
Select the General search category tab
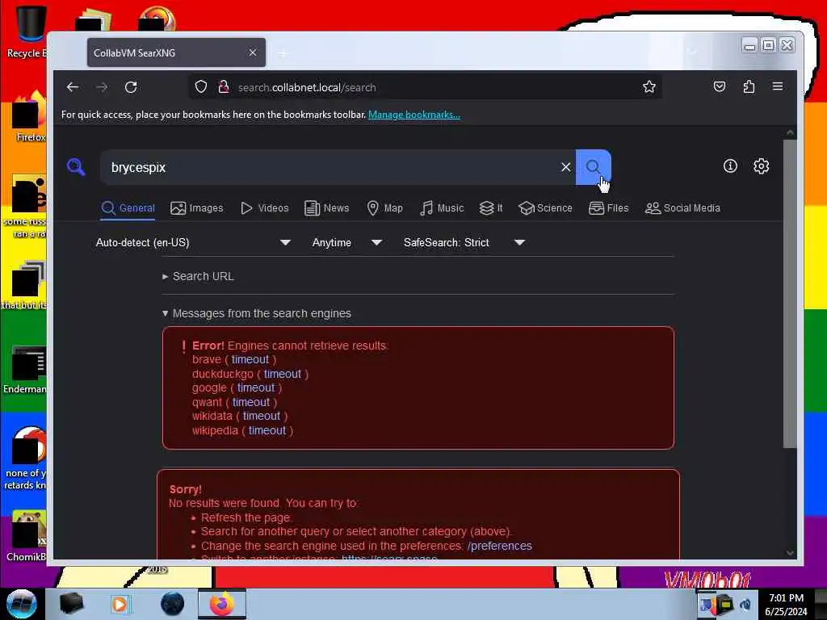128,208
